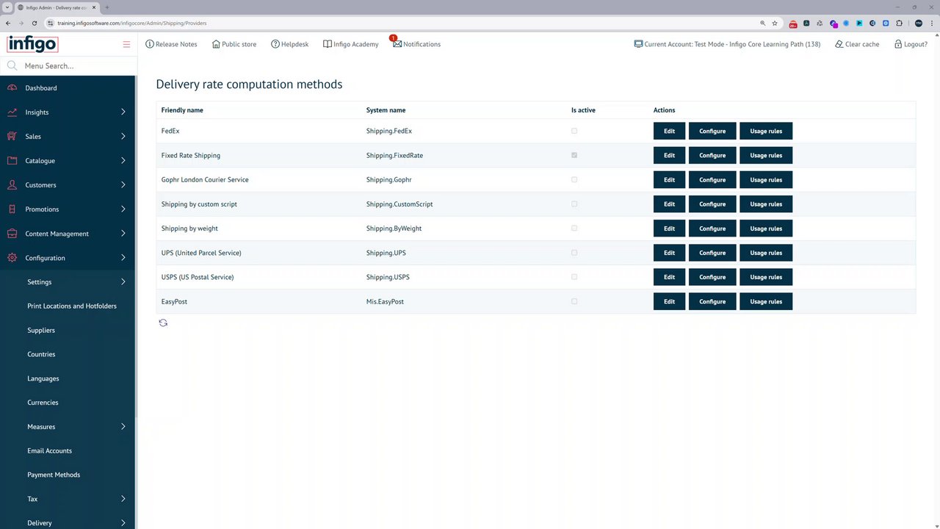This screenshot has width=940, height=529.
Task: Expand the Promotions submenu arrow
Action: pos(123,209)
